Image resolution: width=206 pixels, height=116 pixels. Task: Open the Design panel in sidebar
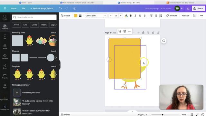[x=5, y=17]
